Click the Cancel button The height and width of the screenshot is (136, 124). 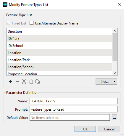pyautogui.click(x=109, y=129)
